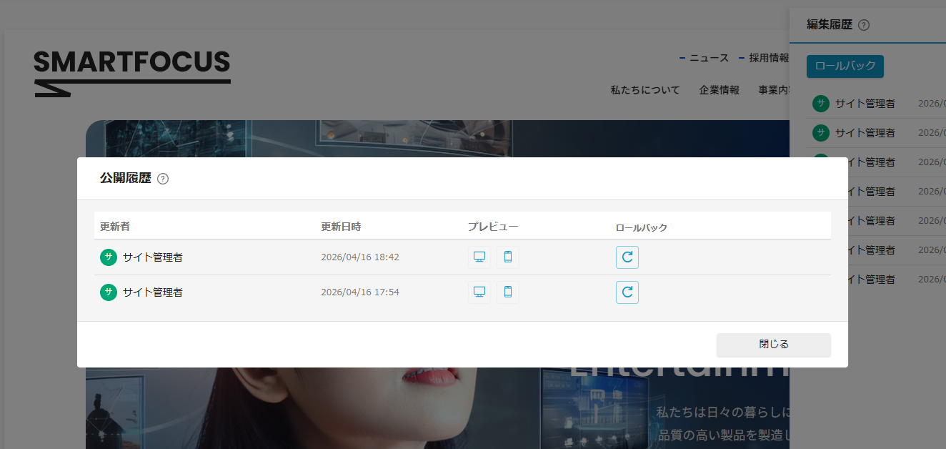Roll back to the 18:42 published version
Viewport: 946px width, 449px height.
coord(627,257)
